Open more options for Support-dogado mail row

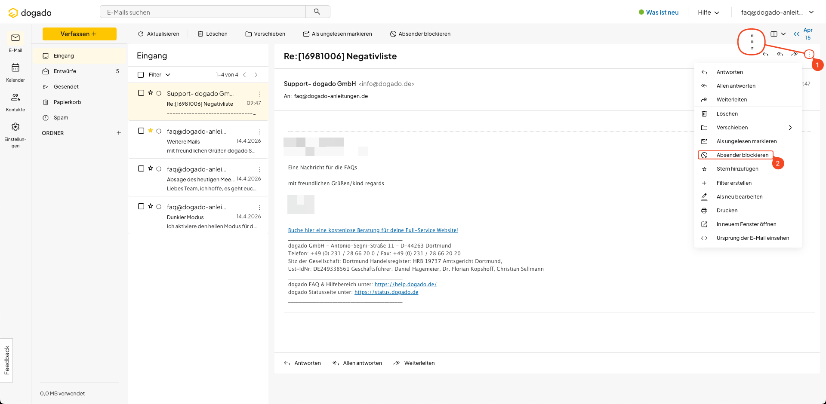coord(259,94)
